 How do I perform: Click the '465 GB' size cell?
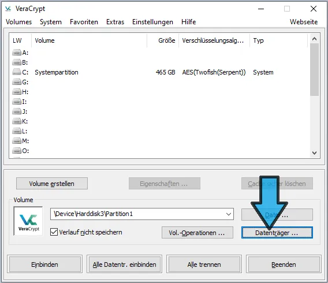click(166, 72)
